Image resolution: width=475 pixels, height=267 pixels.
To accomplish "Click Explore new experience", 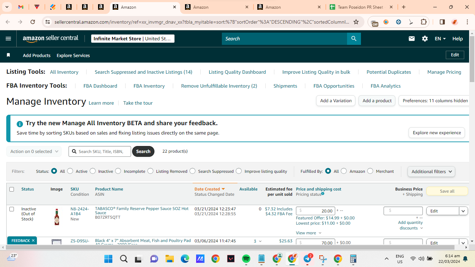I will coord(437,133).
